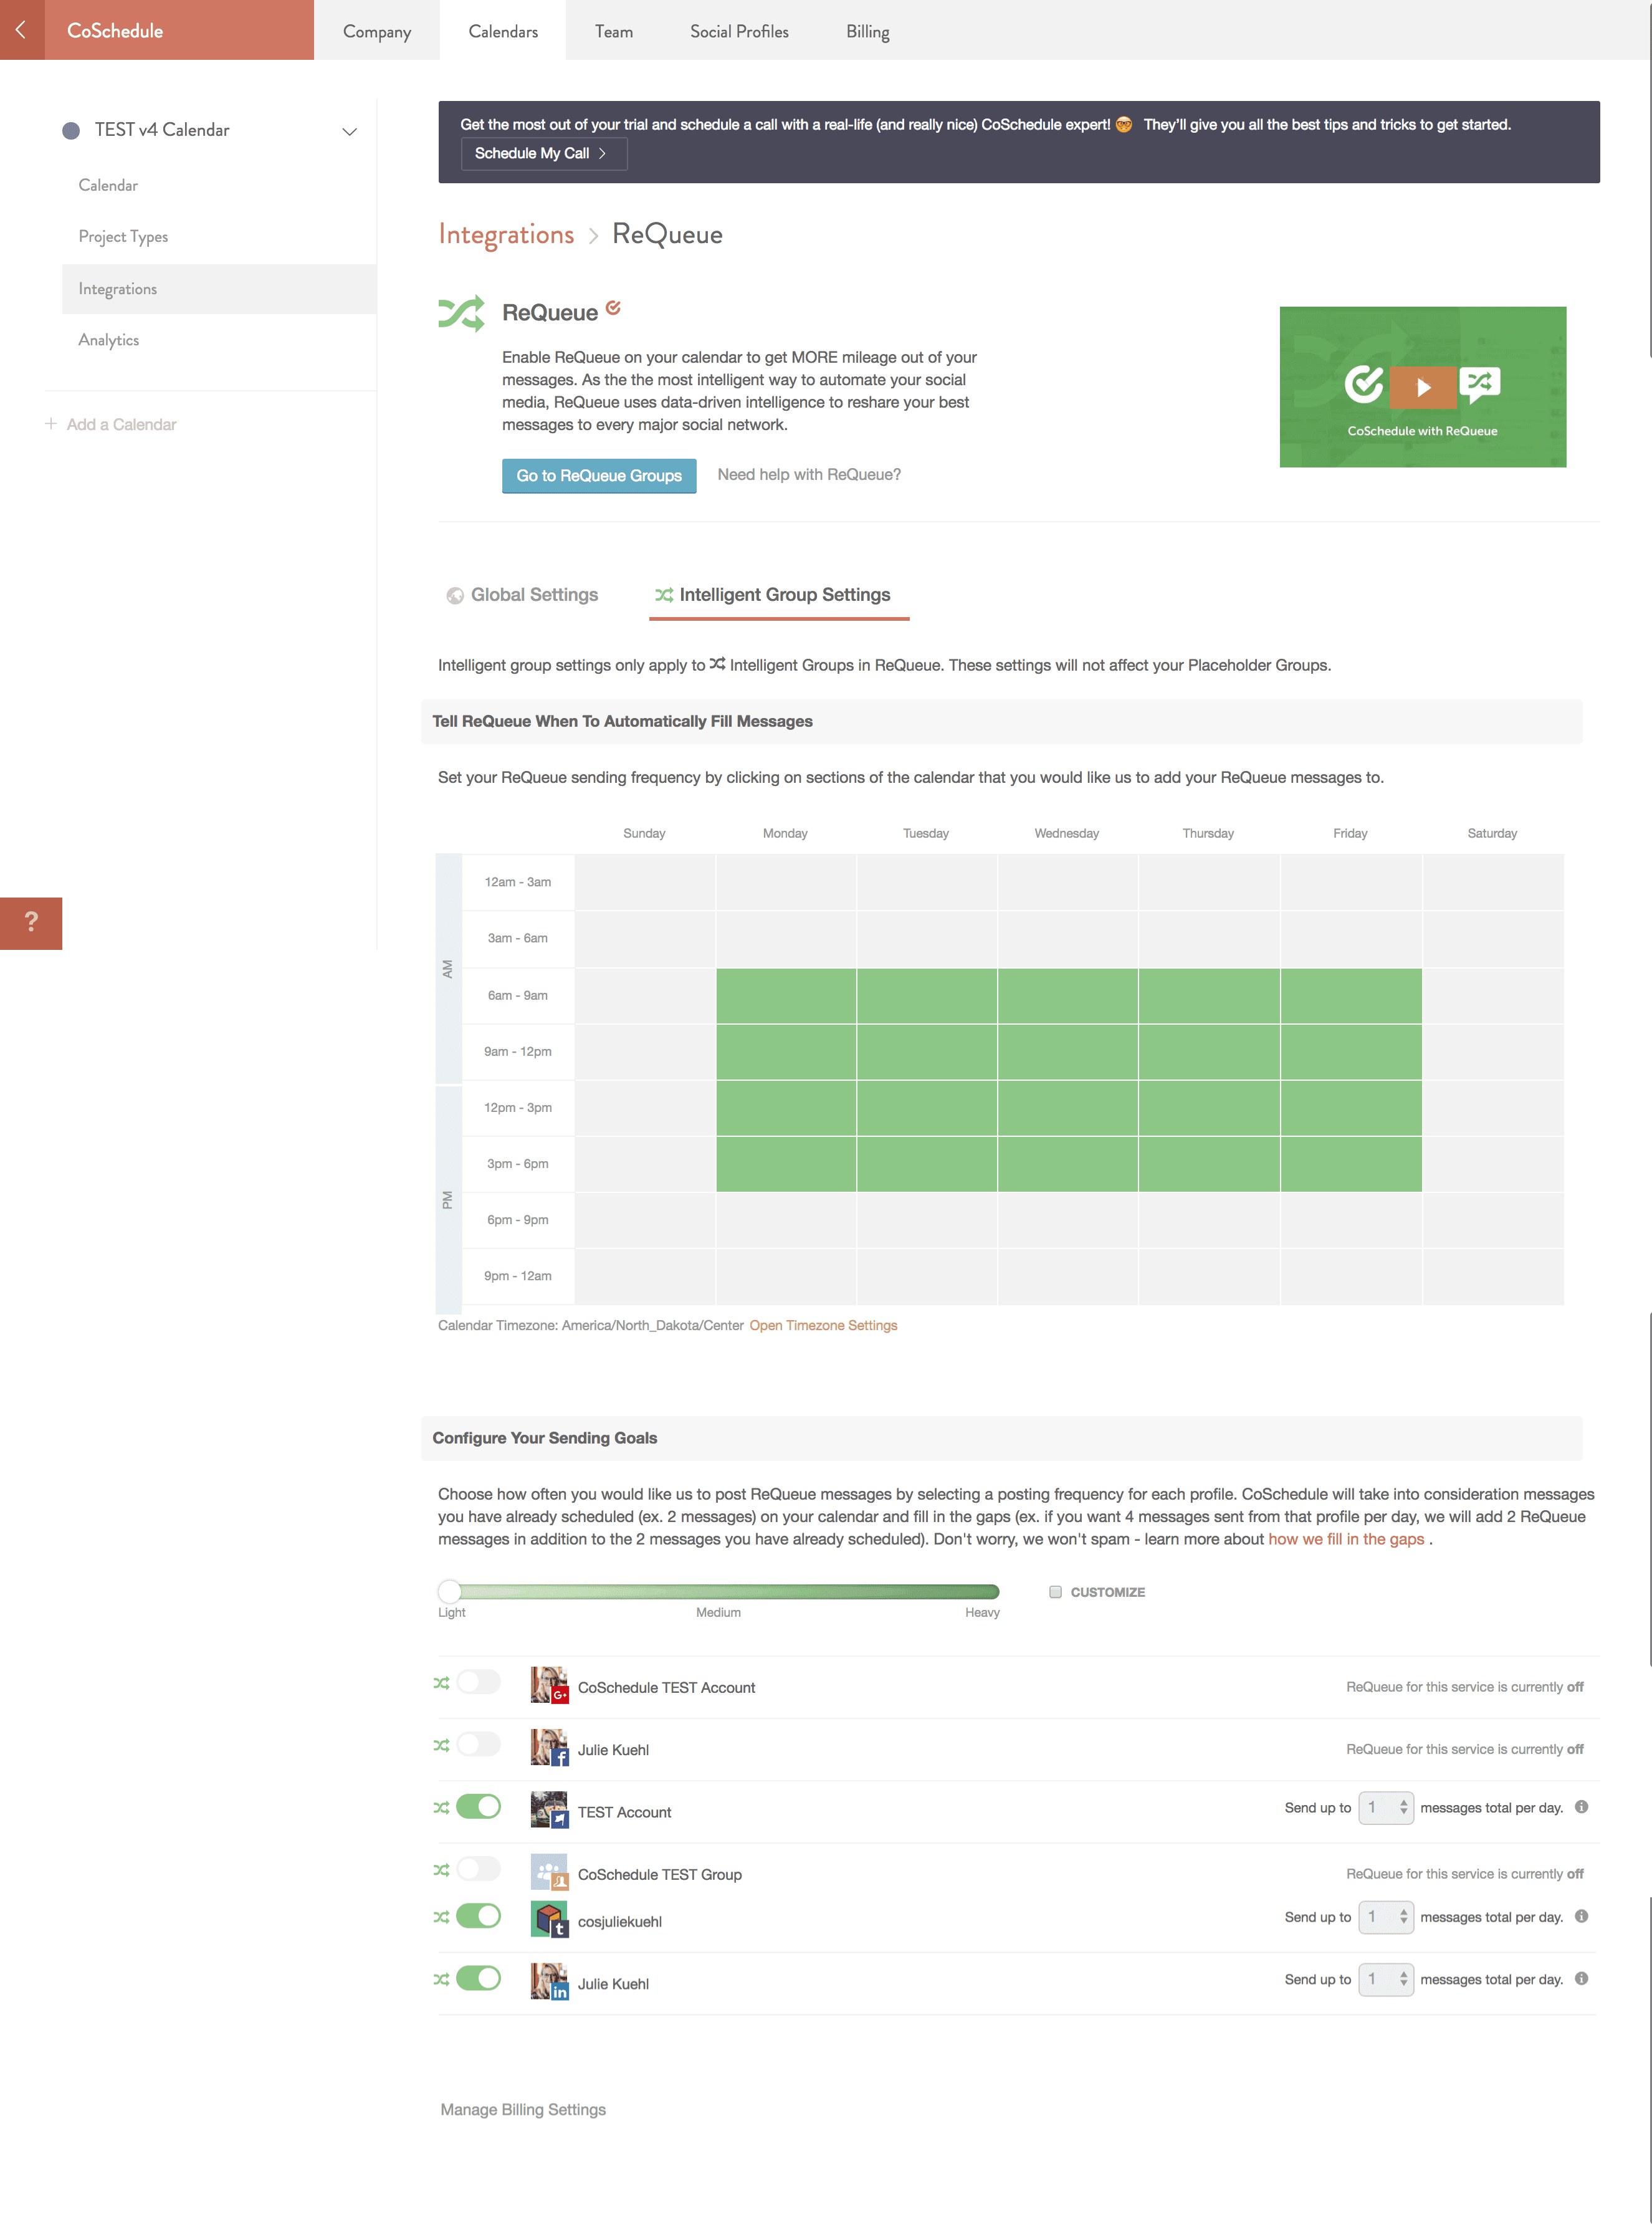The image size is (1652, 2227).
Task: Adjust cosjuliekuehl messages per day stepper
Action: (1386, 1917)
